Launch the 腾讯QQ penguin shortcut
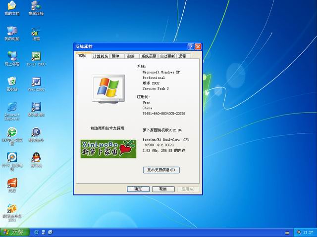This screenshot has height=237, width=317. tap(36, 160)
